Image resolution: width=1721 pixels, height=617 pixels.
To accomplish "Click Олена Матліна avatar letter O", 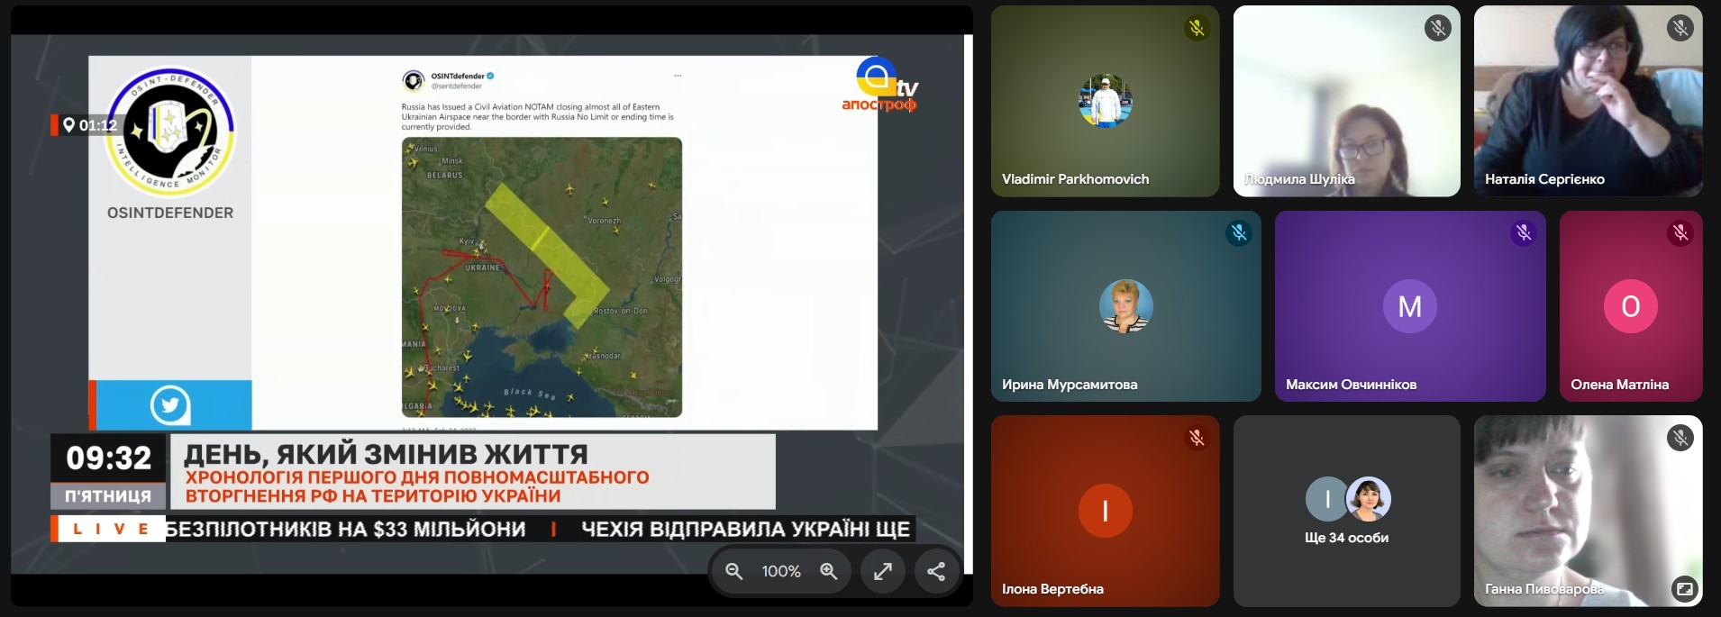I will [x=1630, y=306].
